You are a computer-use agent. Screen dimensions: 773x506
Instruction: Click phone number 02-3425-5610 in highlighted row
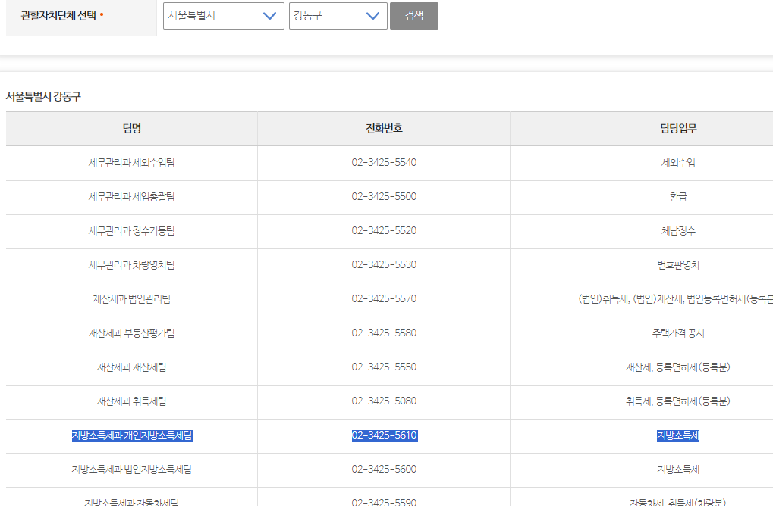382,436
